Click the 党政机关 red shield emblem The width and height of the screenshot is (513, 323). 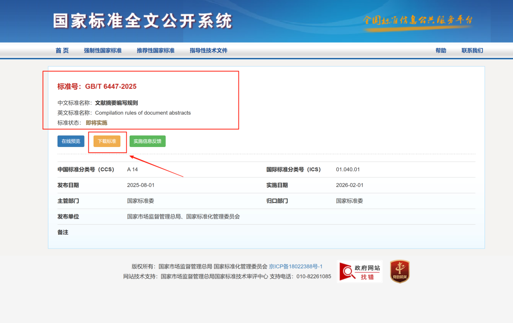coord(399,271)
